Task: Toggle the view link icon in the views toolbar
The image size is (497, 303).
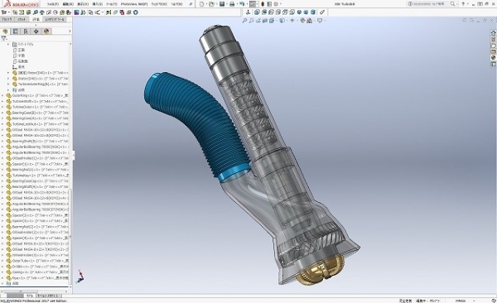Action: [x=322, y=12]
